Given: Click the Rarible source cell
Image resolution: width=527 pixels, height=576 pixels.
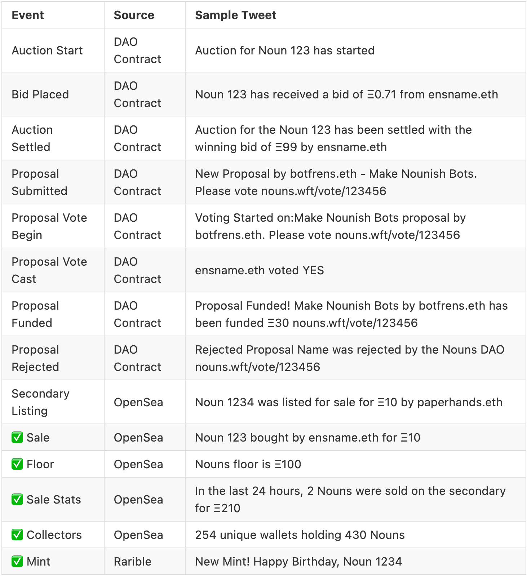Looking at the screenshot, I should 132,562.
